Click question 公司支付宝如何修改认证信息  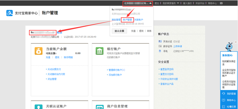(x=229, y=85)
